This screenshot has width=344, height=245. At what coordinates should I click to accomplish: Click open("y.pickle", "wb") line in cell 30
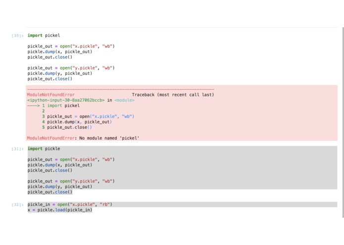point(71,68)
